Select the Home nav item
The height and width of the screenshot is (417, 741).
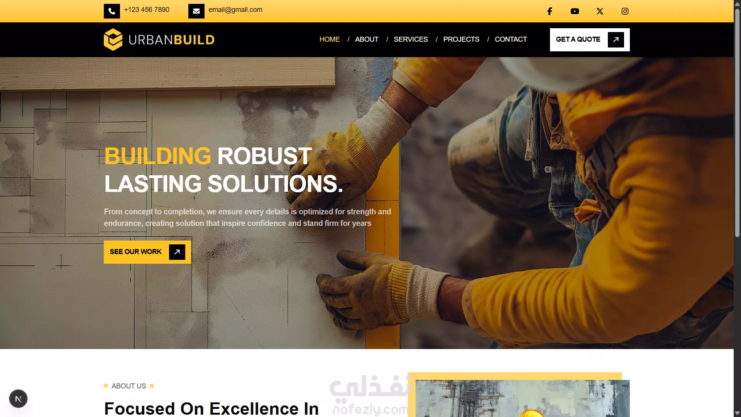330,39
